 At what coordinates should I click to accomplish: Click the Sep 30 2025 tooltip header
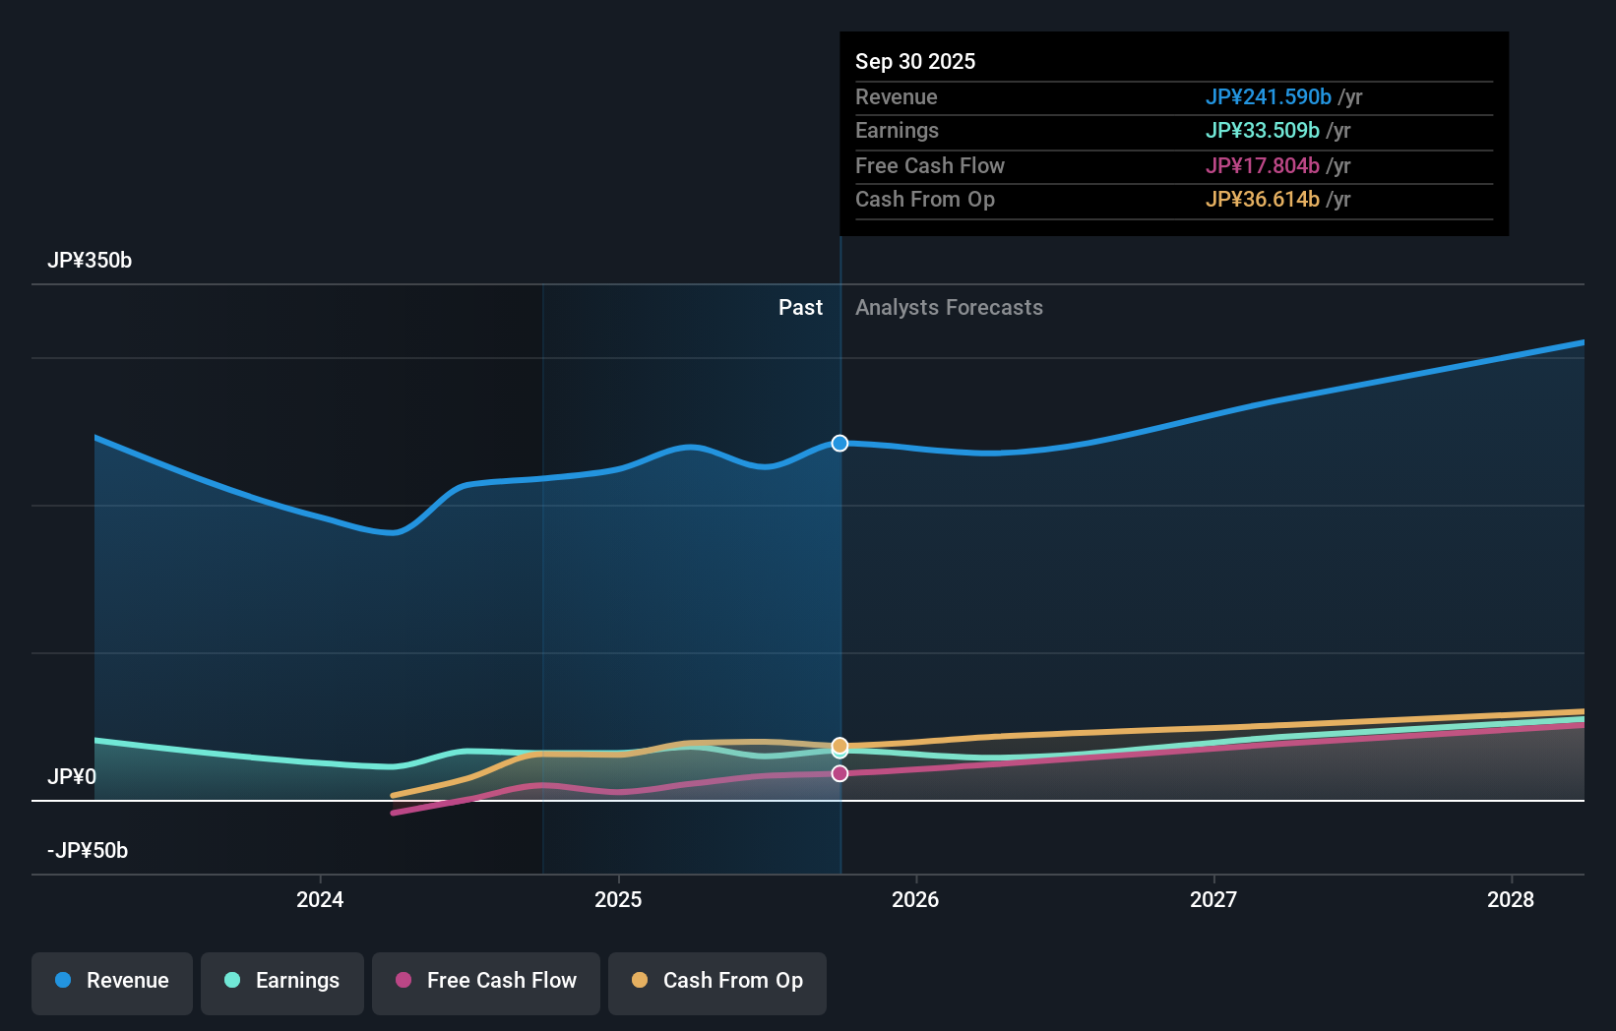(915, 61)
